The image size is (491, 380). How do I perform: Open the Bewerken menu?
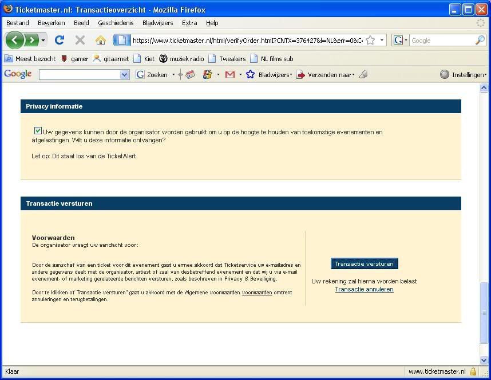(x=52, y=23)
